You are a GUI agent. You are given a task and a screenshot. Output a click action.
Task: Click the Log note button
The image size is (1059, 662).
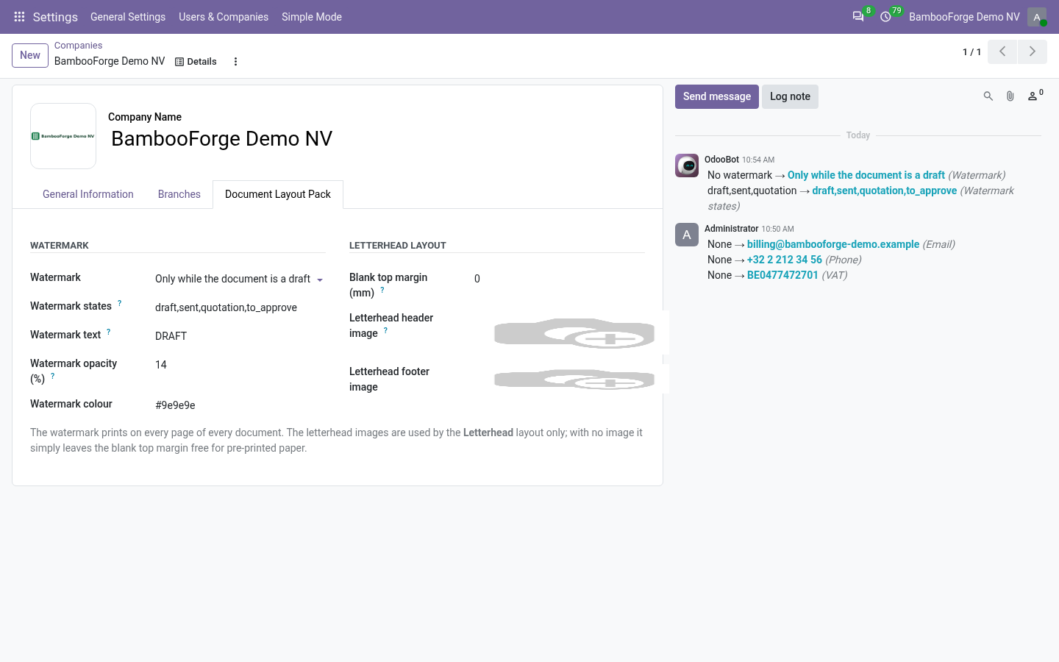pyautogui.click(x=790, y=96)
